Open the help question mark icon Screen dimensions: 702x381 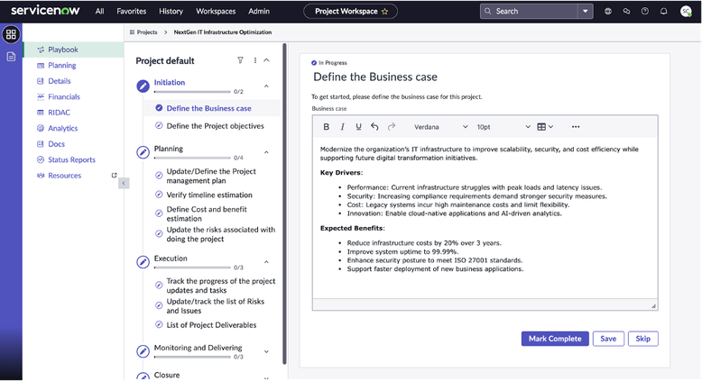click(x=644, y=12)
